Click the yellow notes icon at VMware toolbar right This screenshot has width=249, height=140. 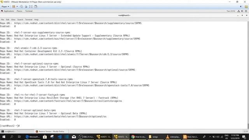pyautogui.click(x=246, y=7)
